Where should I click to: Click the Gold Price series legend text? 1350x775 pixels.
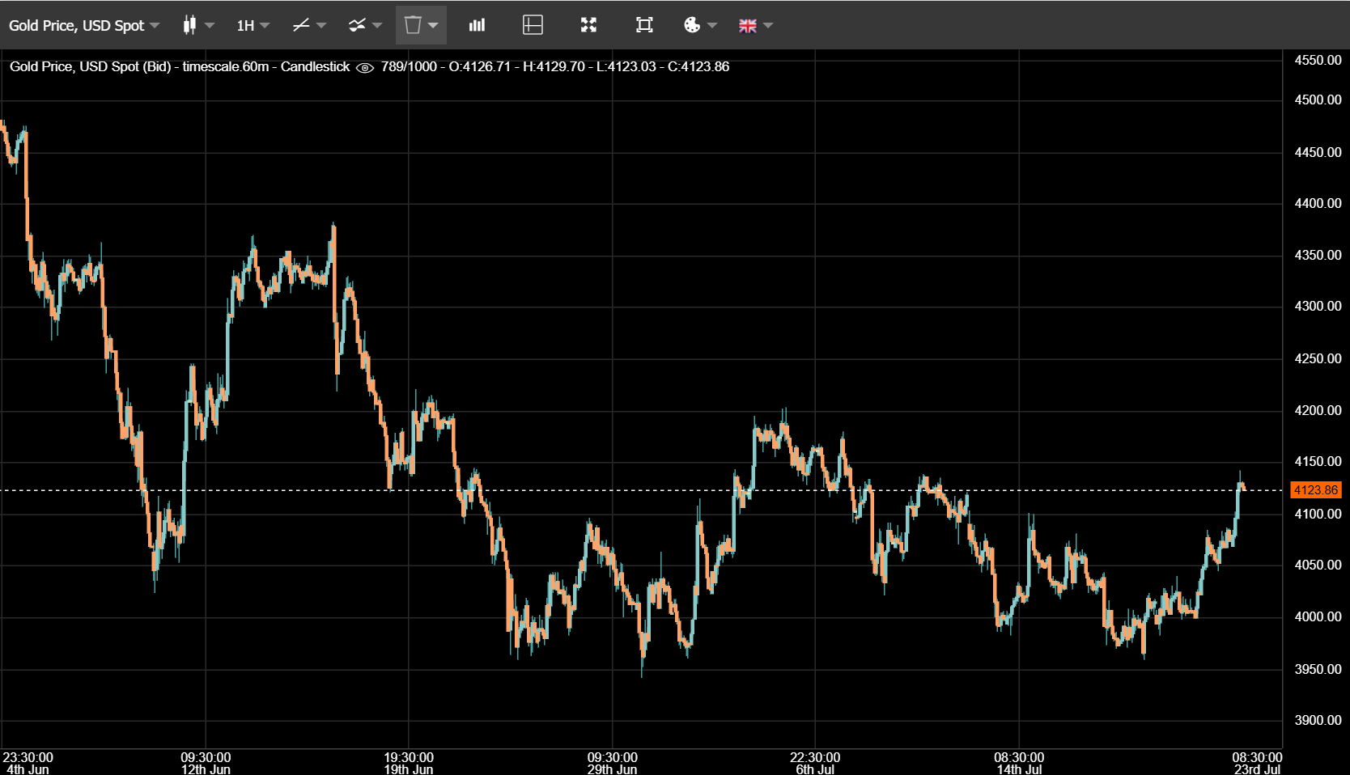pos(180,66)
